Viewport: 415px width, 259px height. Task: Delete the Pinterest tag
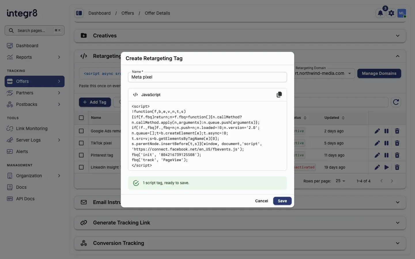[x=397, y=155]
